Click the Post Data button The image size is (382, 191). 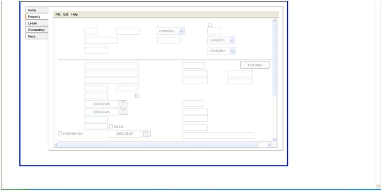coord(255,65)
